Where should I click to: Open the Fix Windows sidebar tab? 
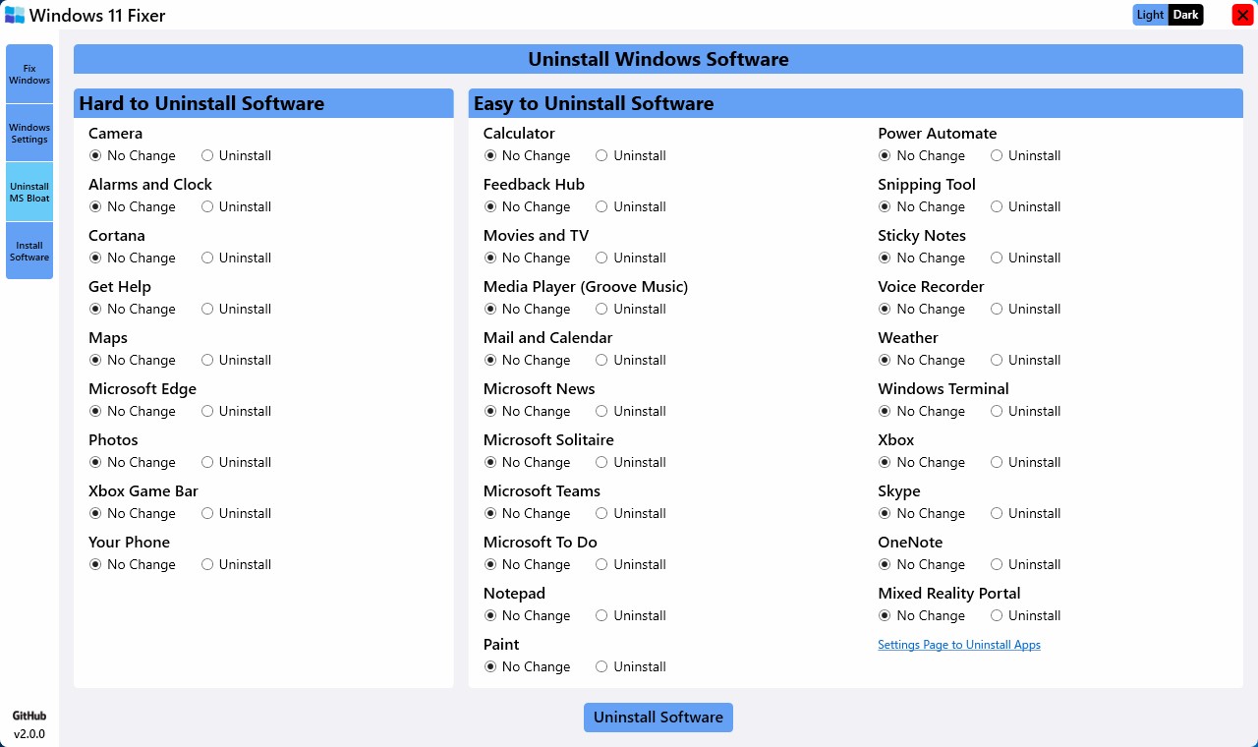tap(29, 74)
